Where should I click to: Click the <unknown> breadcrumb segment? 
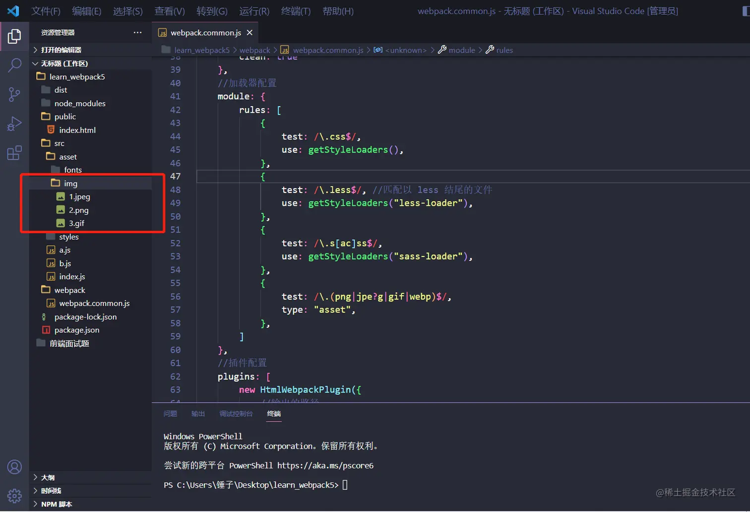[406, 50]
